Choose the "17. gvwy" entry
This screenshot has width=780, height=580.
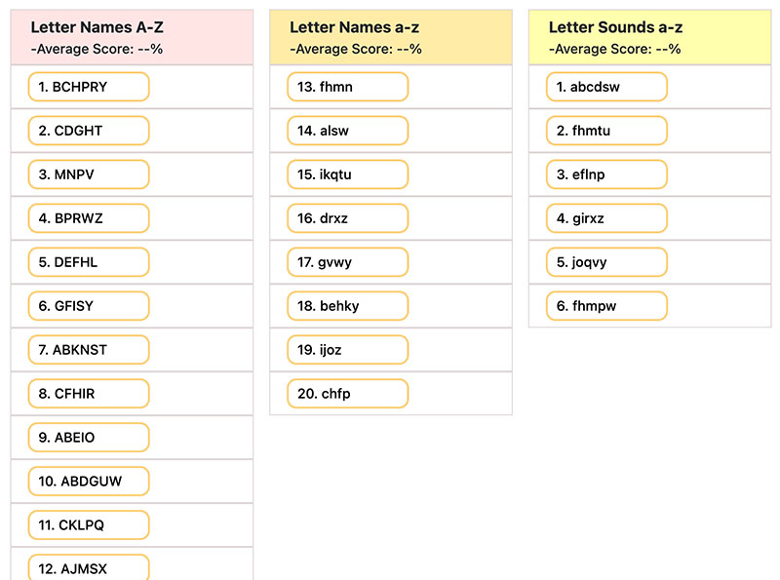[x=345, y=261]
